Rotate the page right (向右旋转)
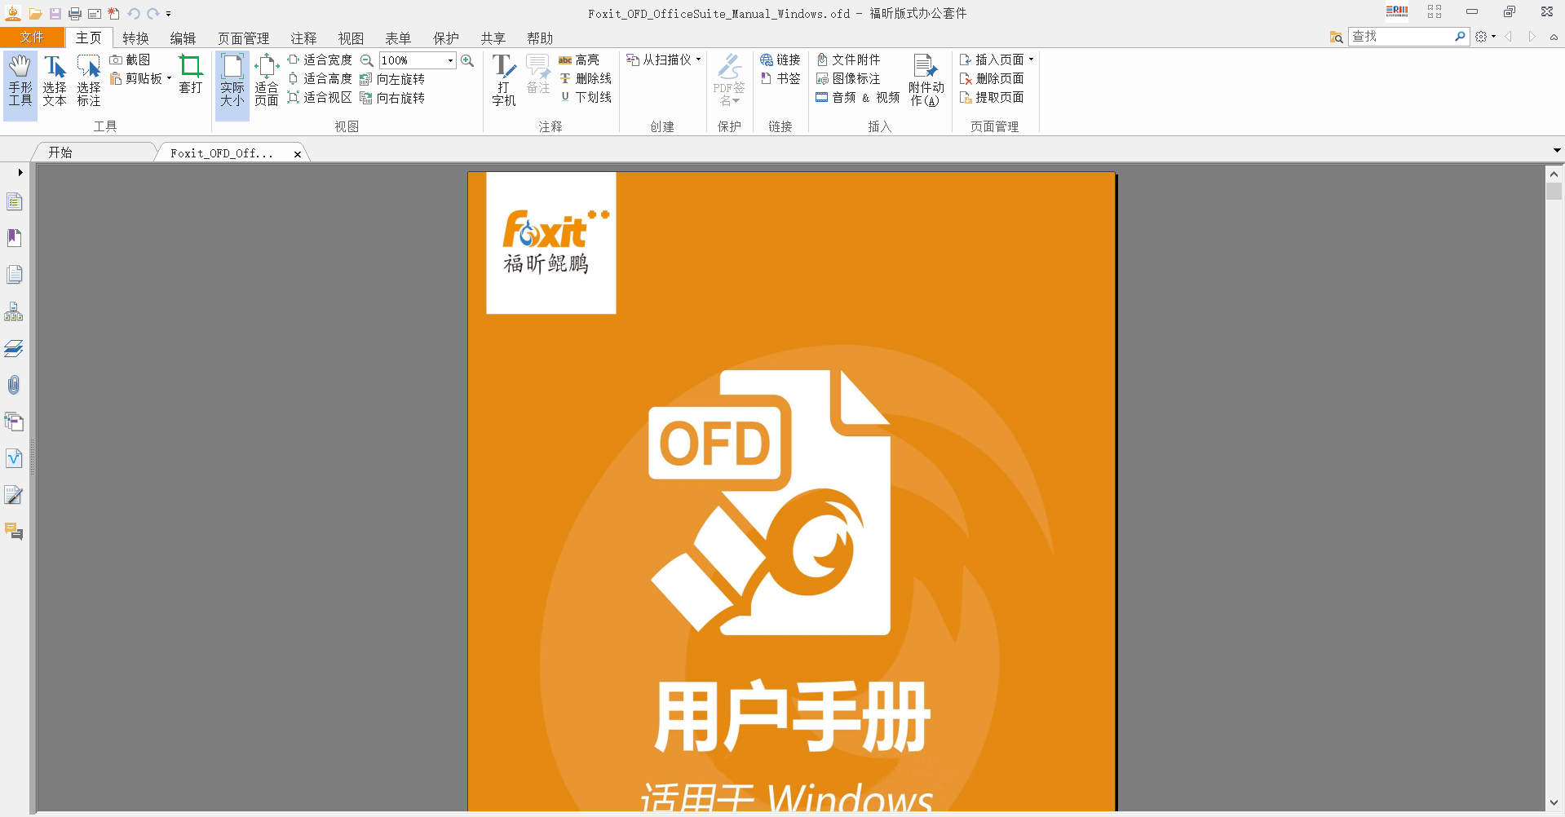The height and width of the screenshot is (817, 1565). coord(392,98)
